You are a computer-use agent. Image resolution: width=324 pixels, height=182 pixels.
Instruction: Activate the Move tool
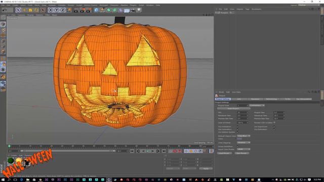24,10
